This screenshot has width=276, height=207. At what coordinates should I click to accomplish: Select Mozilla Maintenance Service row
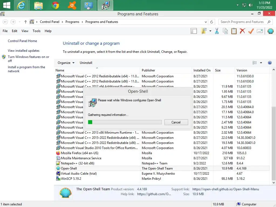point(162,158)
